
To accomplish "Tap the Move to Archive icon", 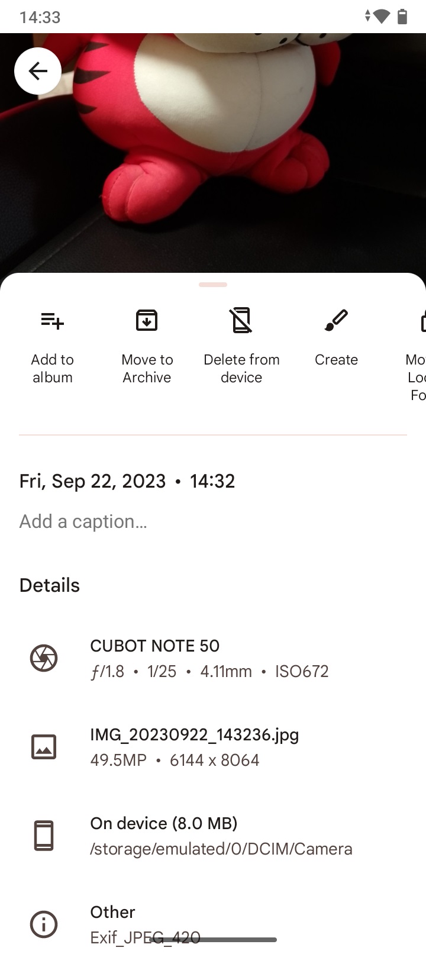I will tap(147, 320).
